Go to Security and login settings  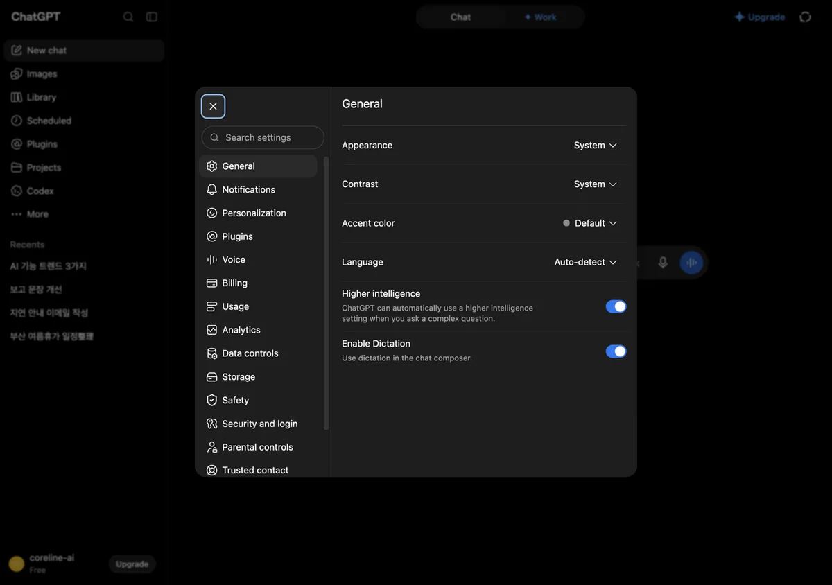click(x=258, y=424)
